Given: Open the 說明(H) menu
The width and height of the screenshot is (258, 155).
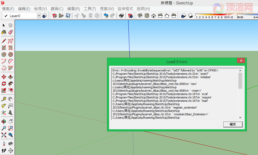Looking at the screenshot, I should [143, 9].
